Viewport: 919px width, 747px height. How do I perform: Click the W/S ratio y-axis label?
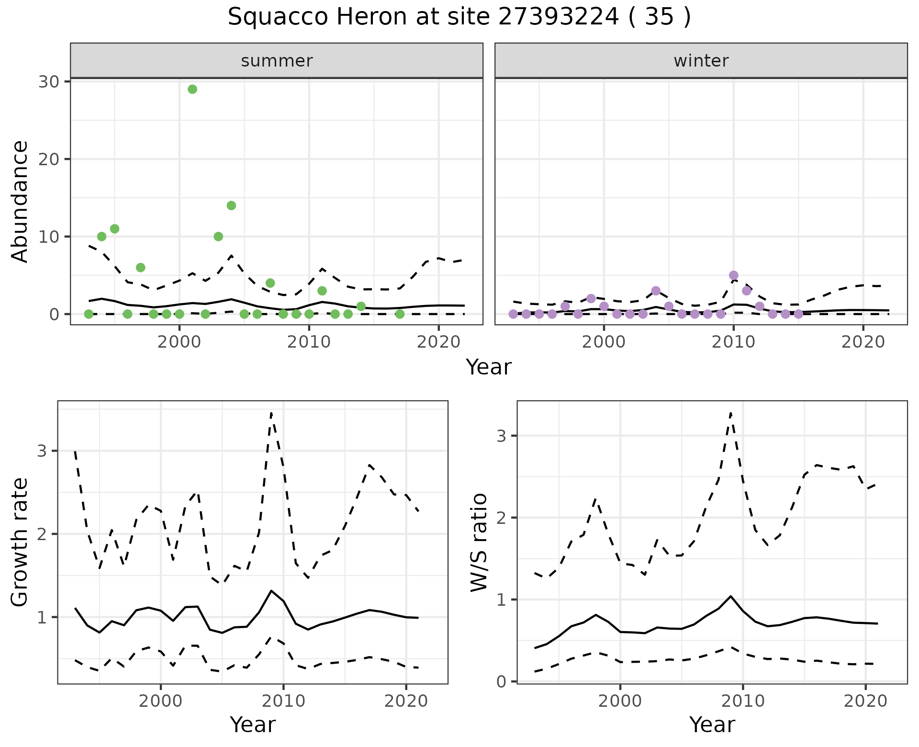click(479, 542)
